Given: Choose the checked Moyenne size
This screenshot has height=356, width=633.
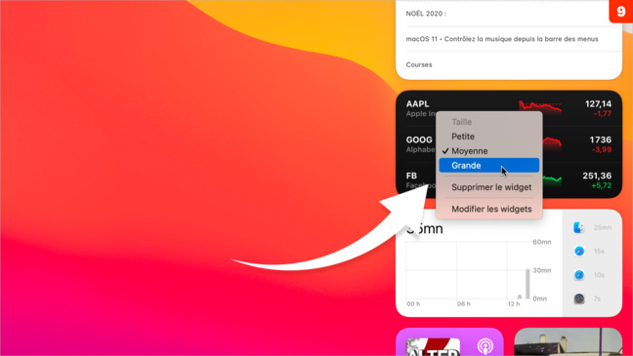Looking at the screenshot, I should (488, 151).
